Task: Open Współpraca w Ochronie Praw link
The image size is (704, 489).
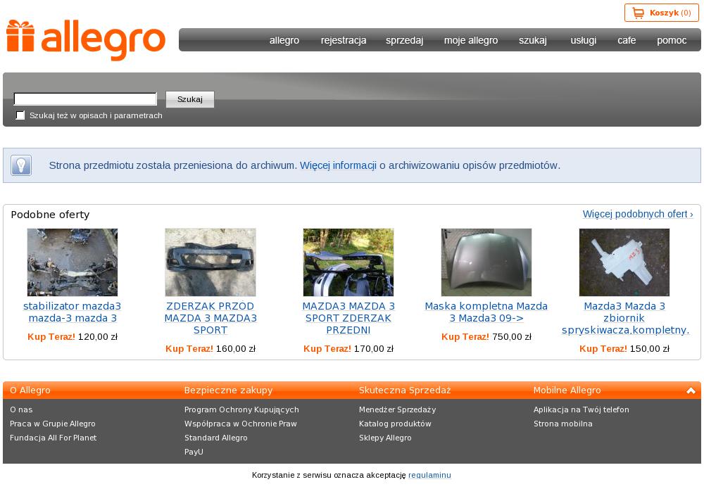Action: pyautogui.click(x=241, y=424)
